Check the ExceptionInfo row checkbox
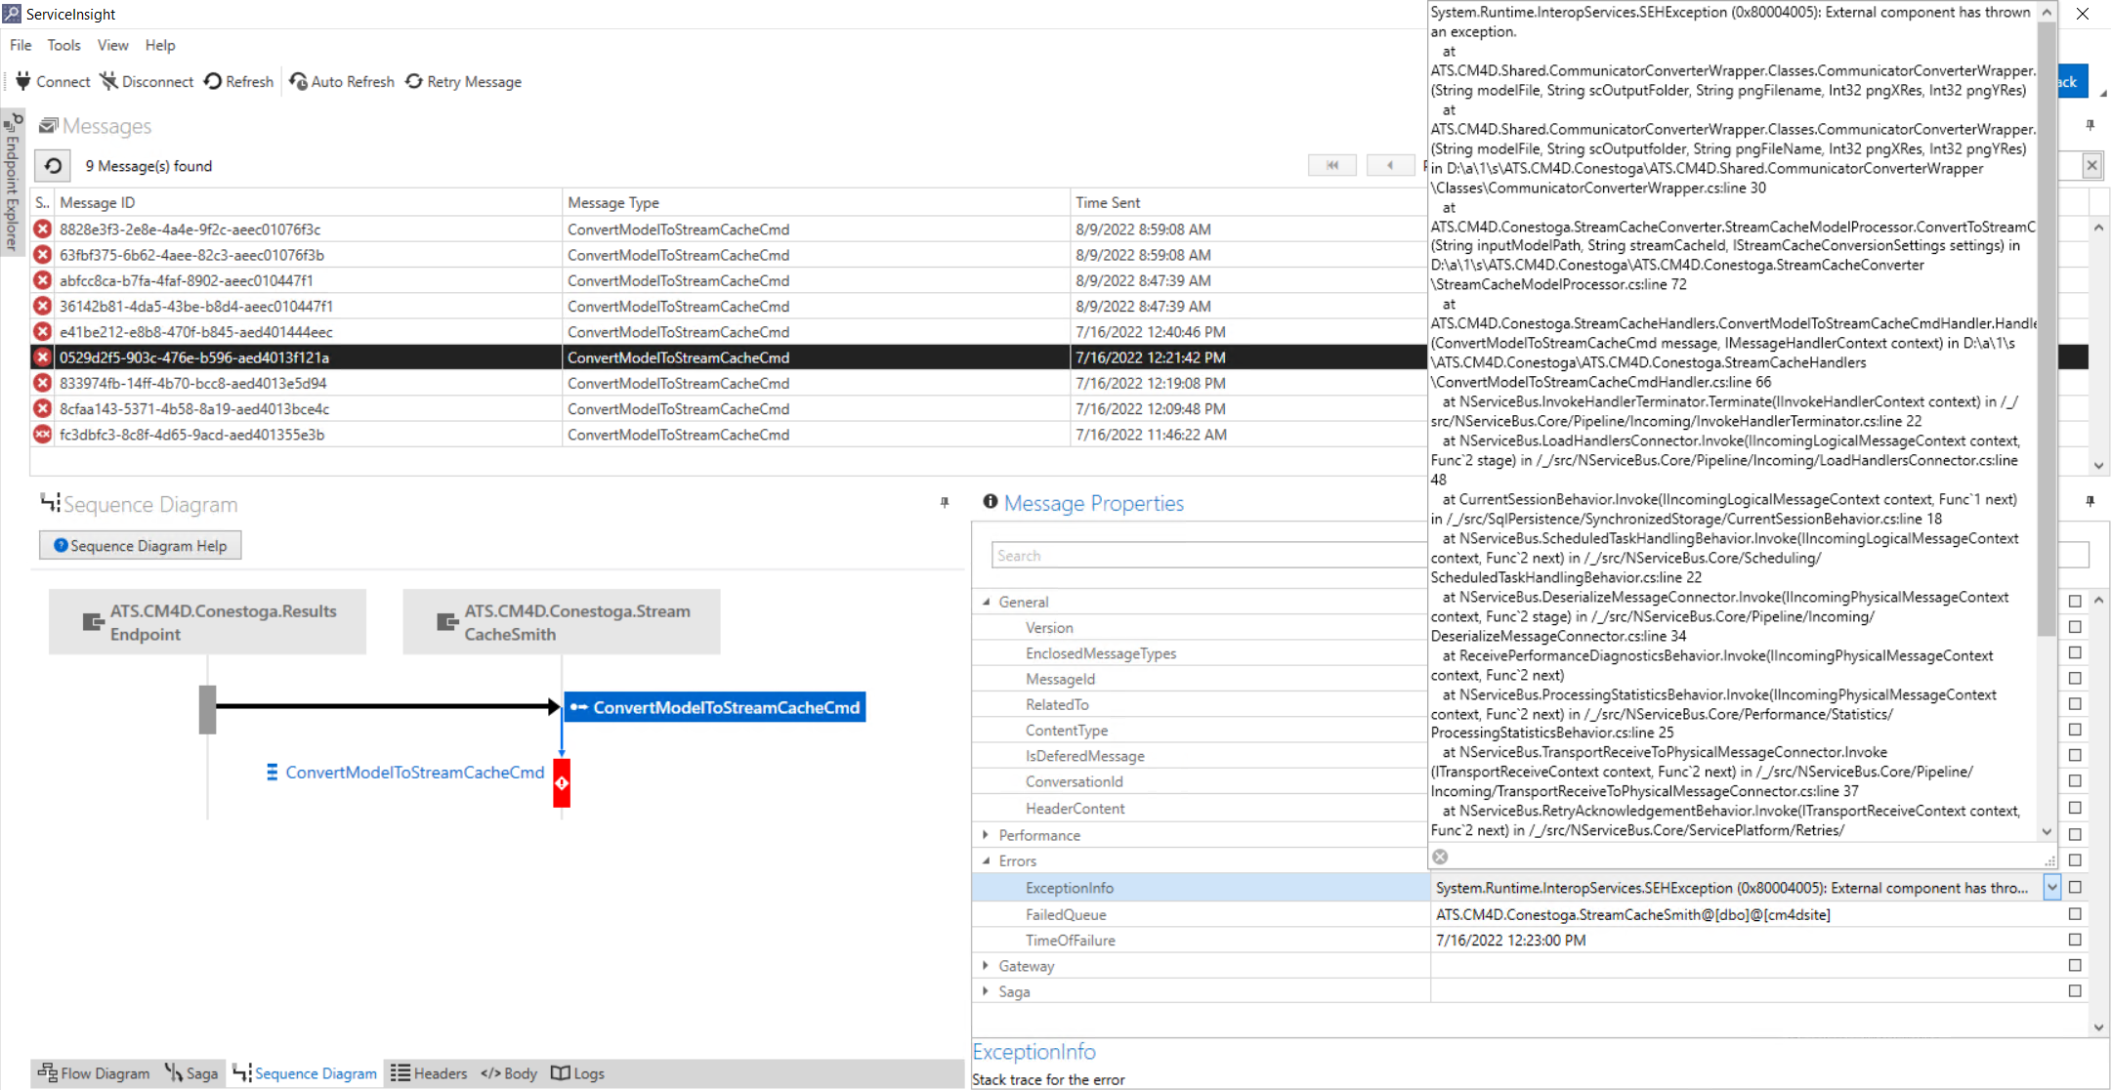This screenshot has width=2111, height=1090. (x=2075, y=888)
